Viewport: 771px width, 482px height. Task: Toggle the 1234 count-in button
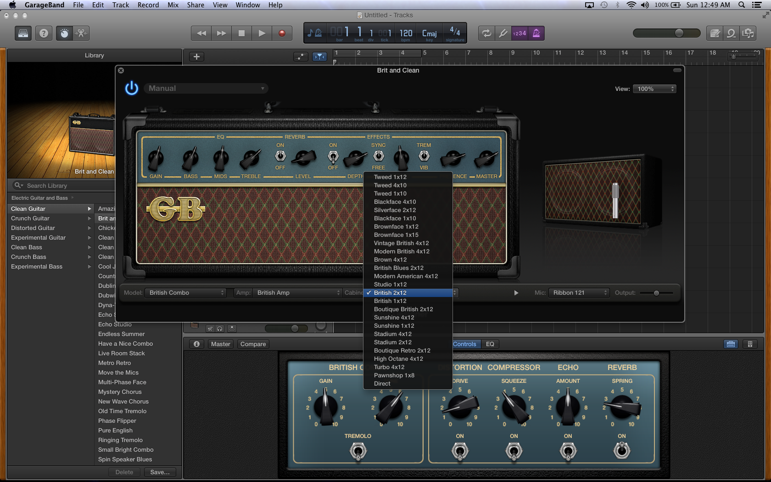point(520,33)
